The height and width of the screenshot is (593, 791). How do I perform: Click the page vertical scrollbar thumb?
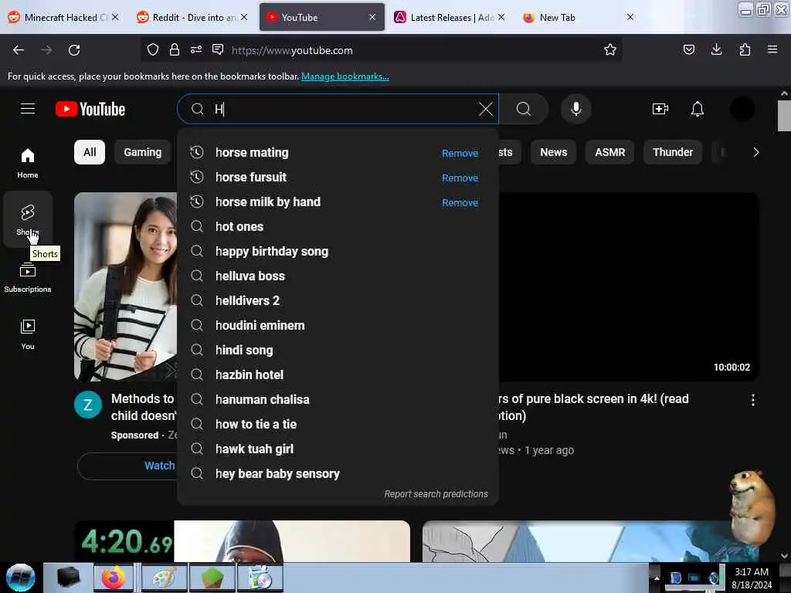tap(784, 116)
